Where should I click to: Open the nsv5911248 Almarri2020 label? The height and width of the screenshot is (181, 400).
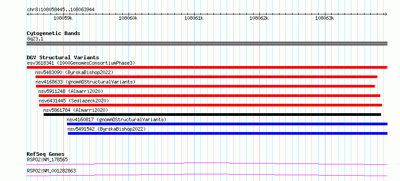[x=71, y=91]
